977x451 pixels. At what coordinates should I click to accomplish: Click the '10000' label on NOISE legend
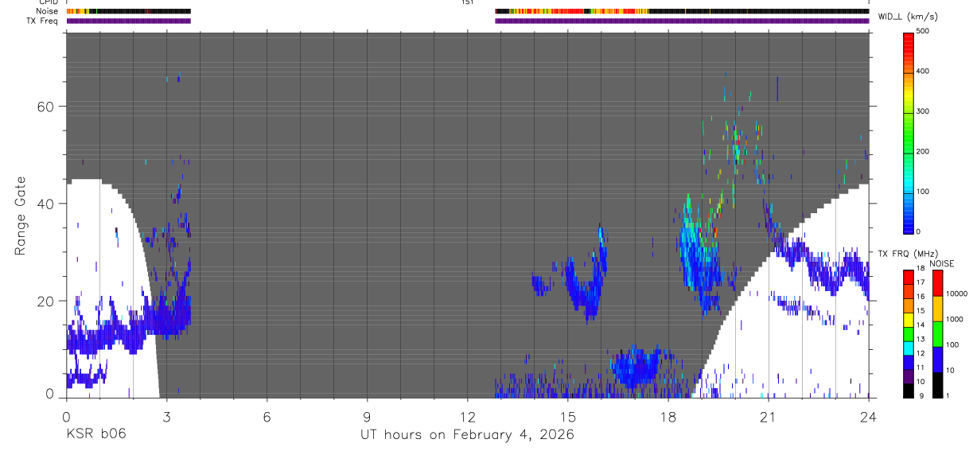957,294
